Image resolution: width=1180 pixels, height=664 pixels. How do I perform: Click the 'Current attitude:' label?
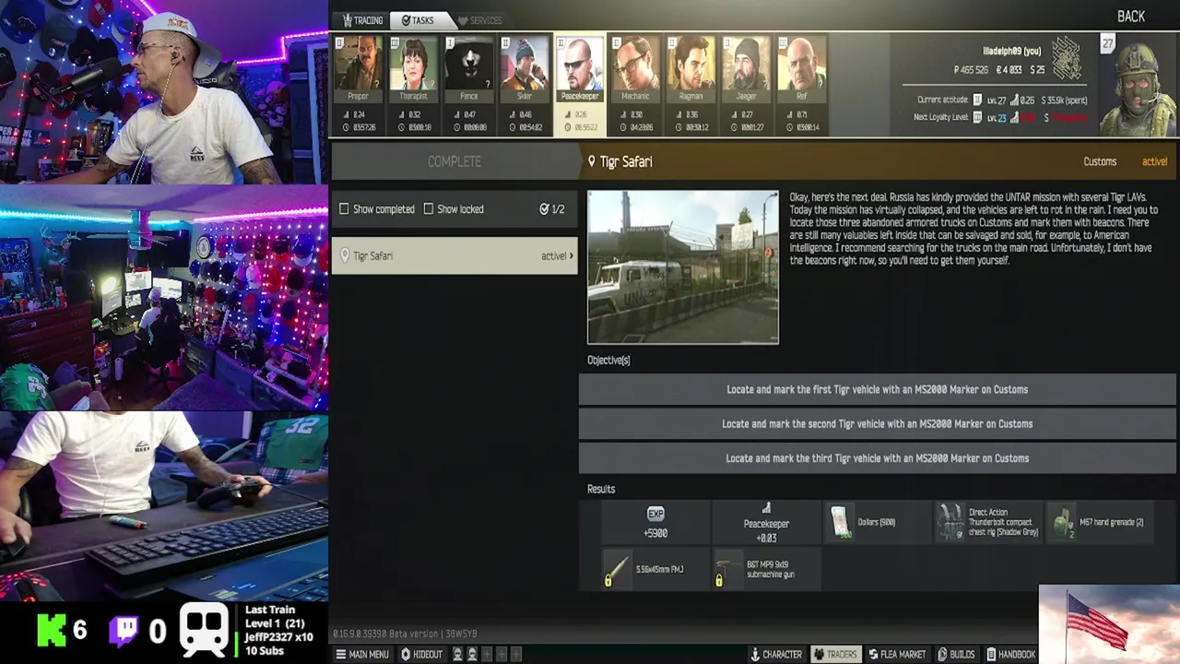click(943, 100)
